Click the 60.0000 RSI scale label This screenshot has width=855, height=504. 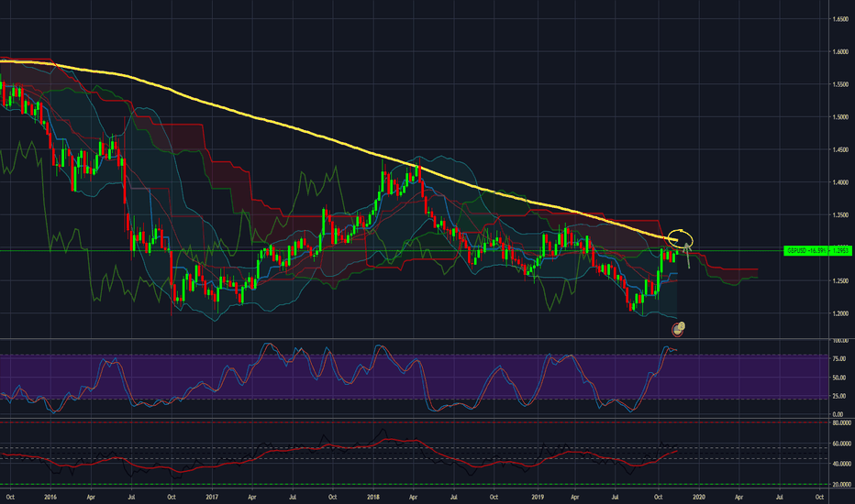point(838,444)
